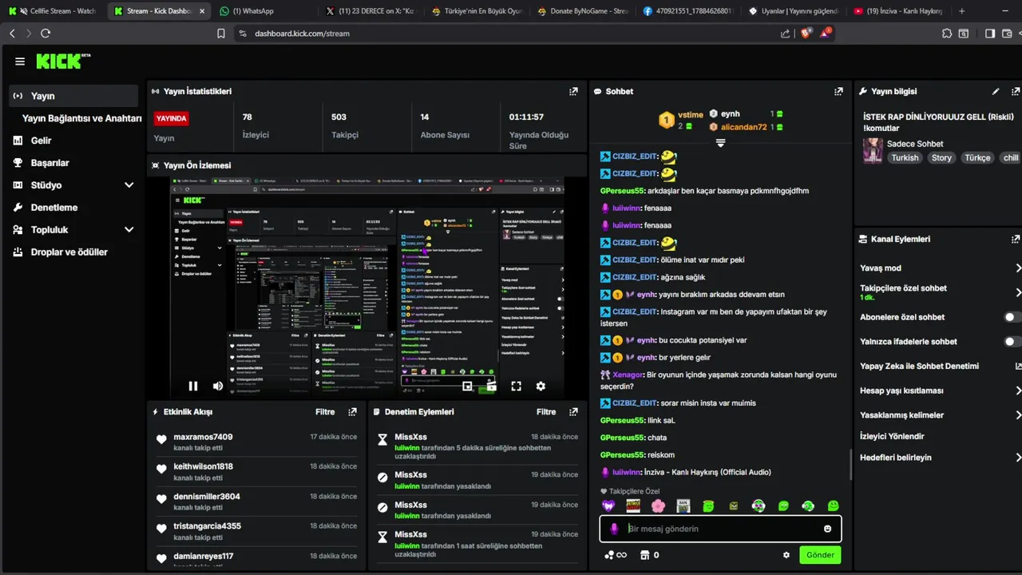Open Yapay Zeka ile Sohbet Denetimi
Viewport: 1022px width, 575px height.
pyautogui.click(x=940, y=367)
